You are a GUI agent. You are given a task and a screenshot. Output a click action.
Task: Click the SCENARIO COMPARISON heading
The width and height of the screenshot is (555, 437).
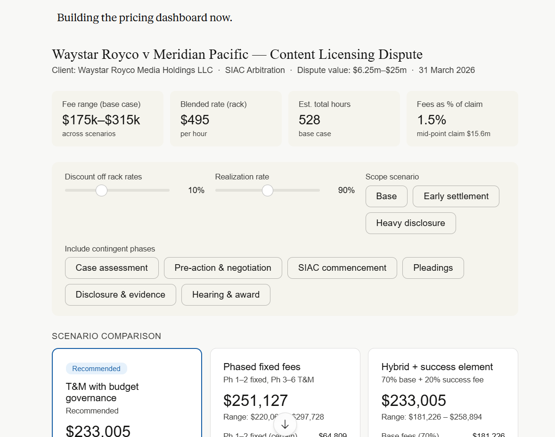pos(106,336)
